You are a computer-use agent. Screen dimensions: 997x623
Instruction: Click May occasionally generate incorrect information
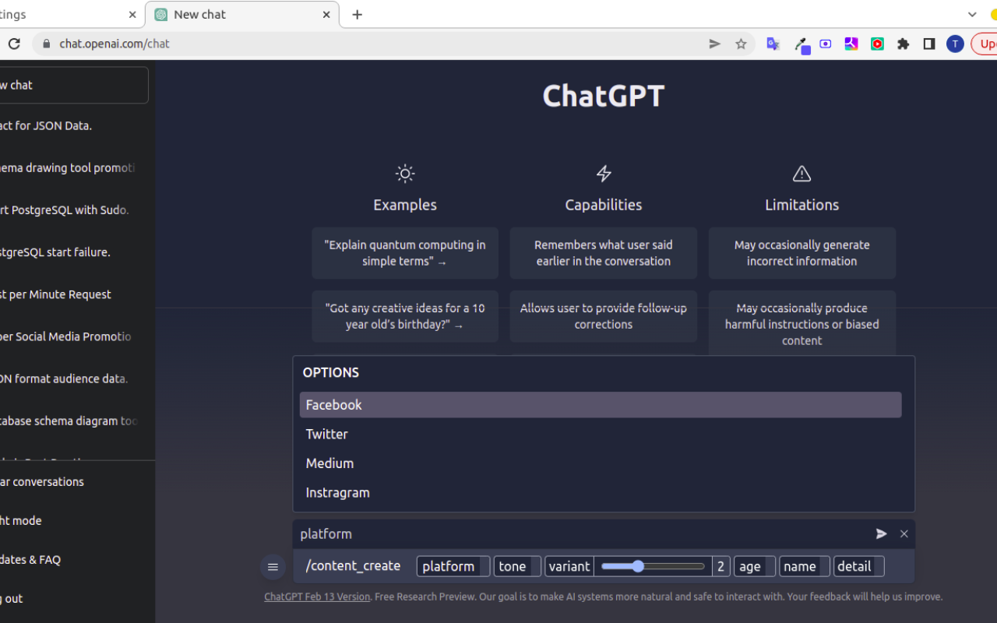point(802,253)
